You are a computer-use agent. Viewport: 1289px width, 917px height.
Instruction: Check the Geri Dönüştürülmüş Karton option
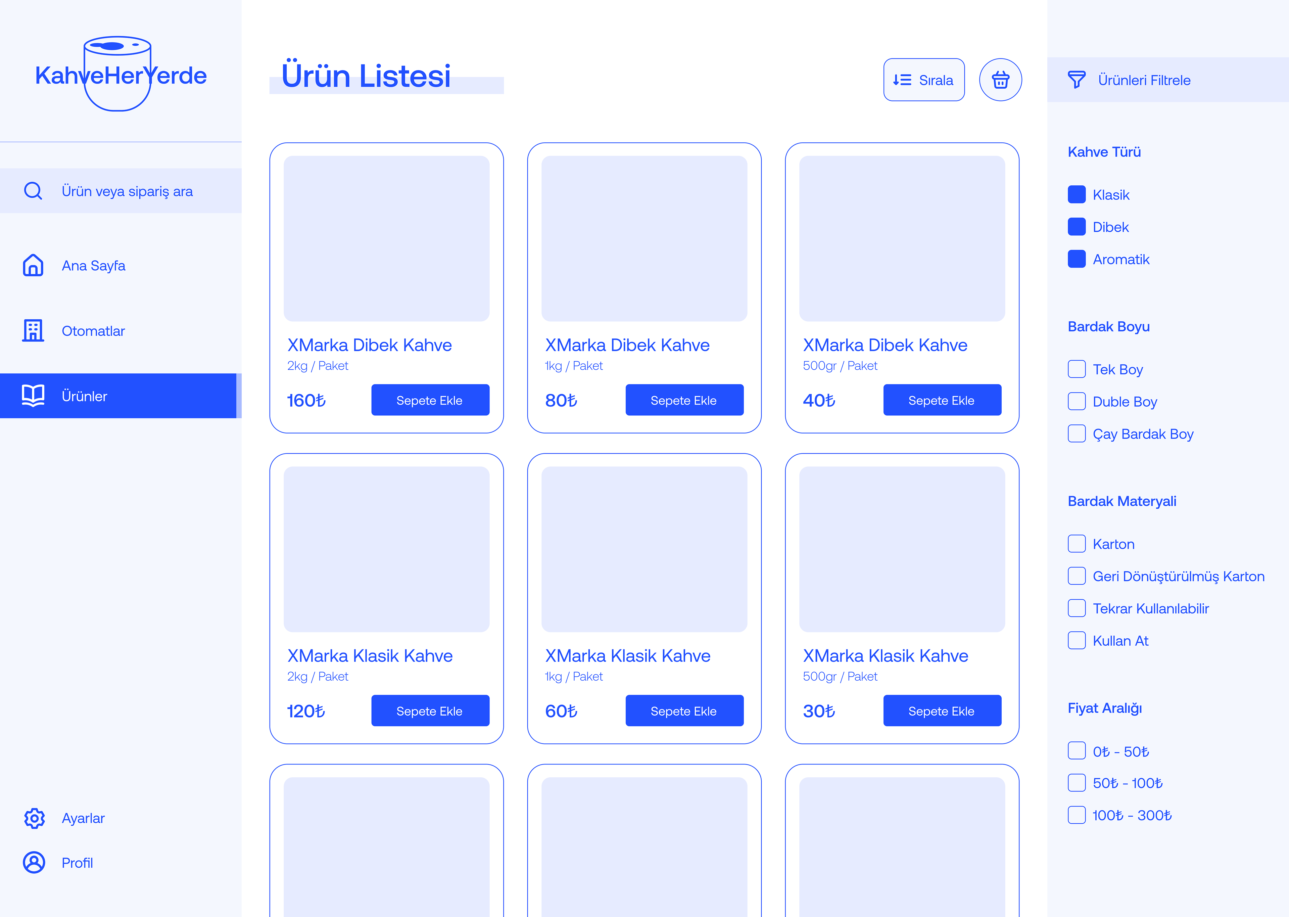pos(1076,576)
